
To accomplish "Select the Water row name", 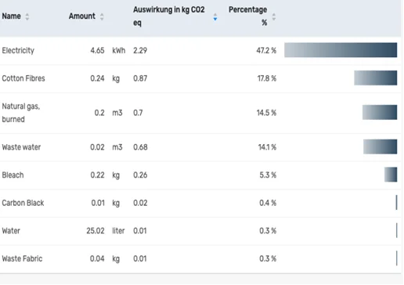I will click(x=11, y=231).
